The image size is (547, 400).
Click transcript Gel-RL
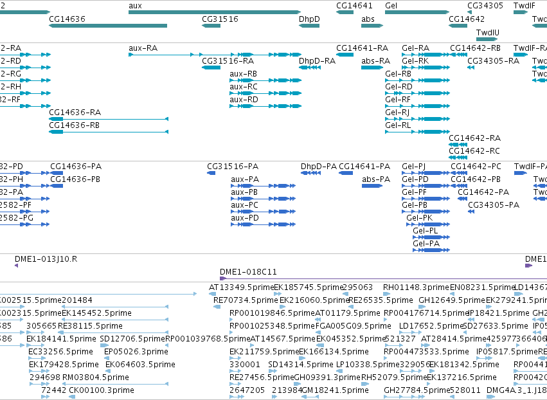398,125
